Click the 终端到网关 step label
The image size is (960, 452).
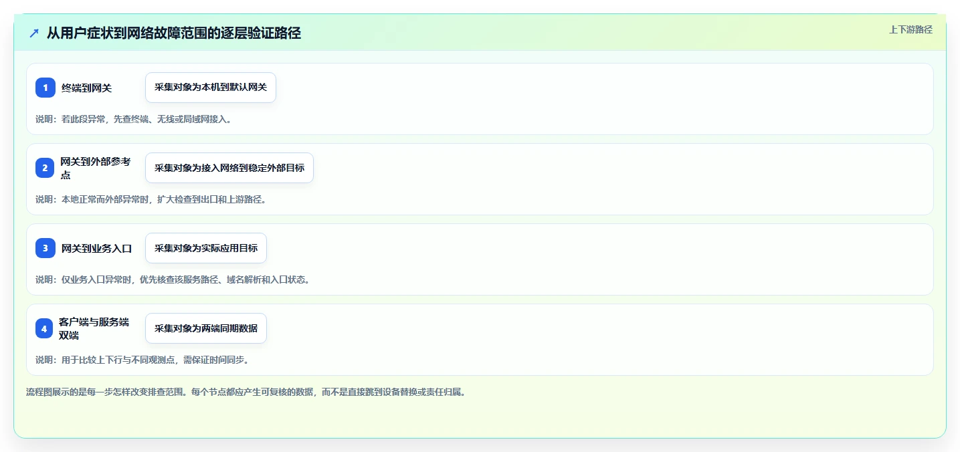click(x=86, y=88)
